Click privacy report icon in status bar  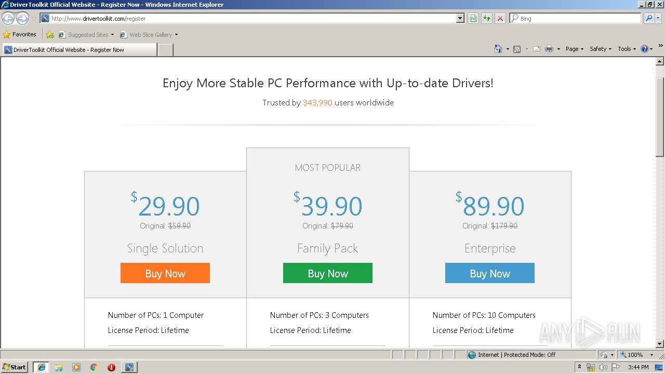pos(604,355)
